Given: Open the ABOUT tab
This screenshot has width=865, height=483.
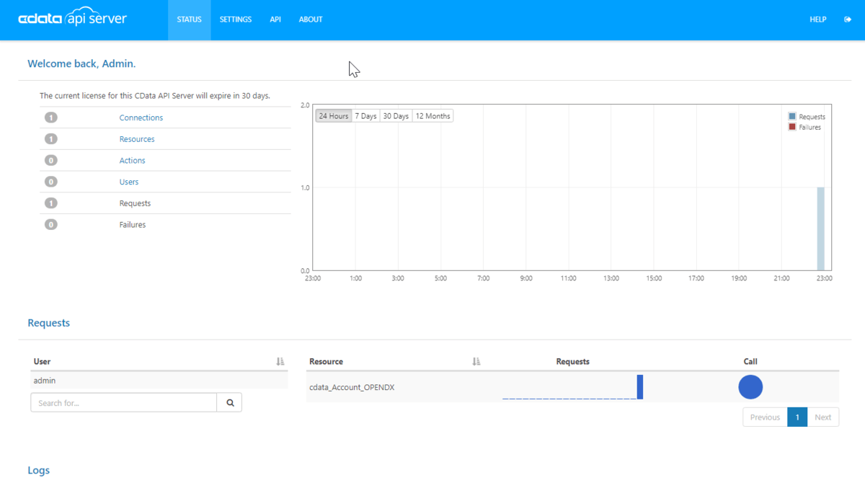Looking at the screenshot, I should 311,19.
